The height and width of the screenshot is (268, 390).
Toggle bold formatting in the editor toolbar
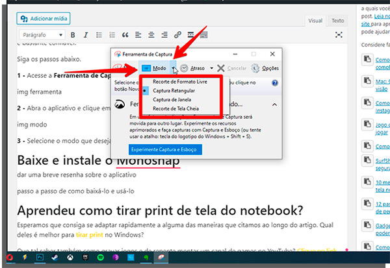tap(73, 35)
